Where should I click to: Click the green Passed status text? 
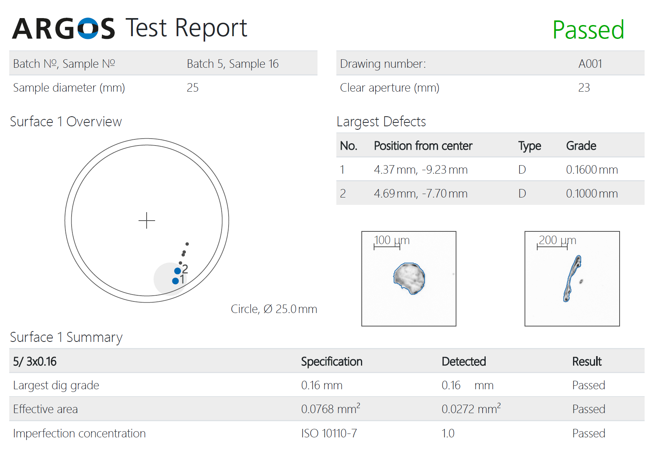pos(588,30)
